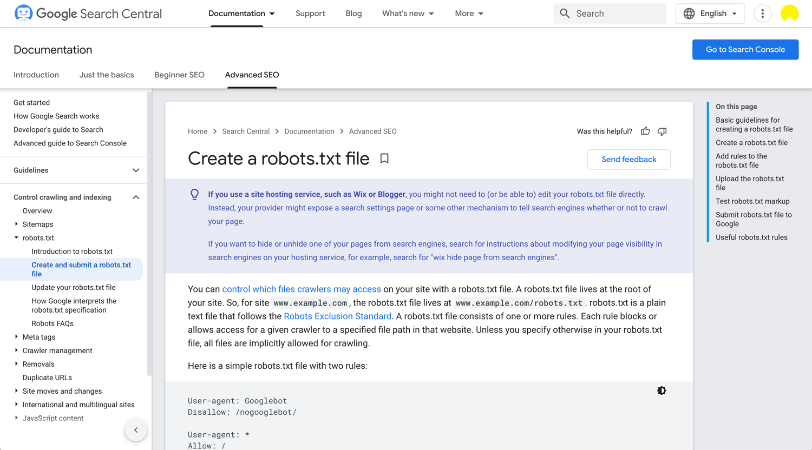Expand the Sitemaps tree item
Viewport: 812px width, 450px height.
(16, 224)
